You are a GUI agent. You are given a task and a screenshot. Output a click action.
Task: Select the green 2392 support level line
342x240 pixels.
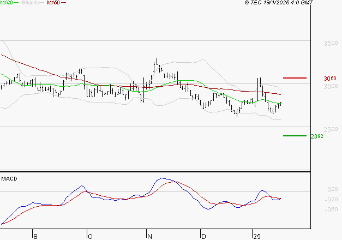[x=295, y=136]
